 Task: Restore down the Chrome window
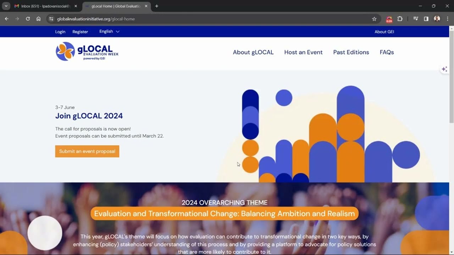433,6
